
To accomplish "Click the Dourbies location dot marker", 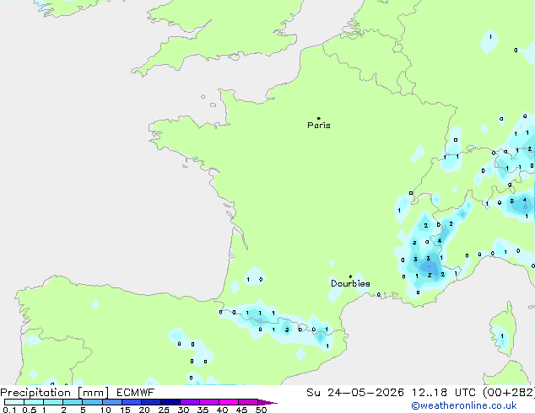I will point(350,276).
